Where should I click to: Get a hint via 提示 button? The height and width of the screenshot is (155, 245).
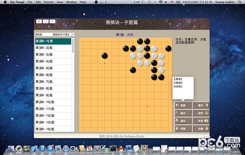[183, 113]
